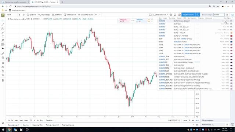Open the Все биржи exchange dropdown
The height and width of the screenshot is (132, 235).
[x=228, y=18]
